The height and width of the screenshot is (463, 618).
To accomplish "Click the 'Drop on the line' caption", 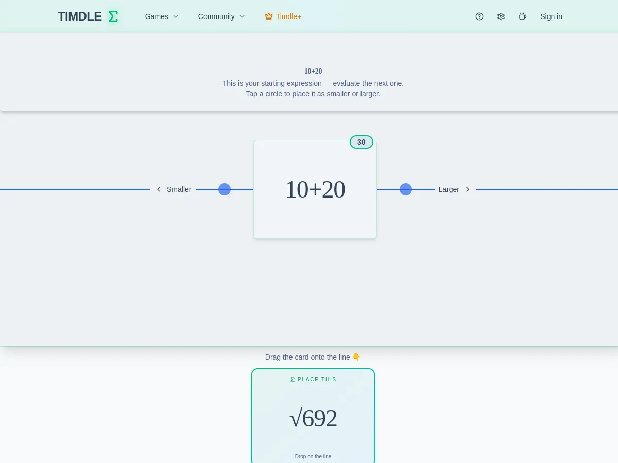I will coord(313,456).
